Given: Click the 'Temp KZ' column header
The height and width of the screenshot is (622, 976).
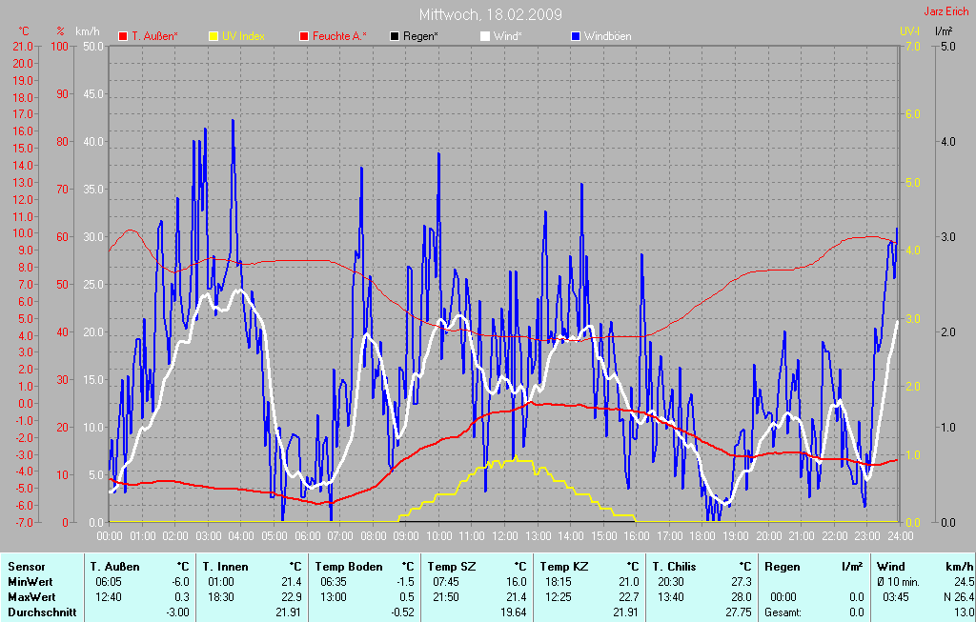Looking at the screenshot, I should pyautogui.click(x=564, y=568).
